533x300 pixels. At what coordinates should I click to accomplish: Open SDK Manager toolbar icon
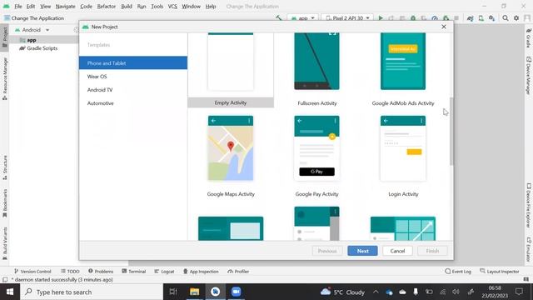click(x=492, y=18)
